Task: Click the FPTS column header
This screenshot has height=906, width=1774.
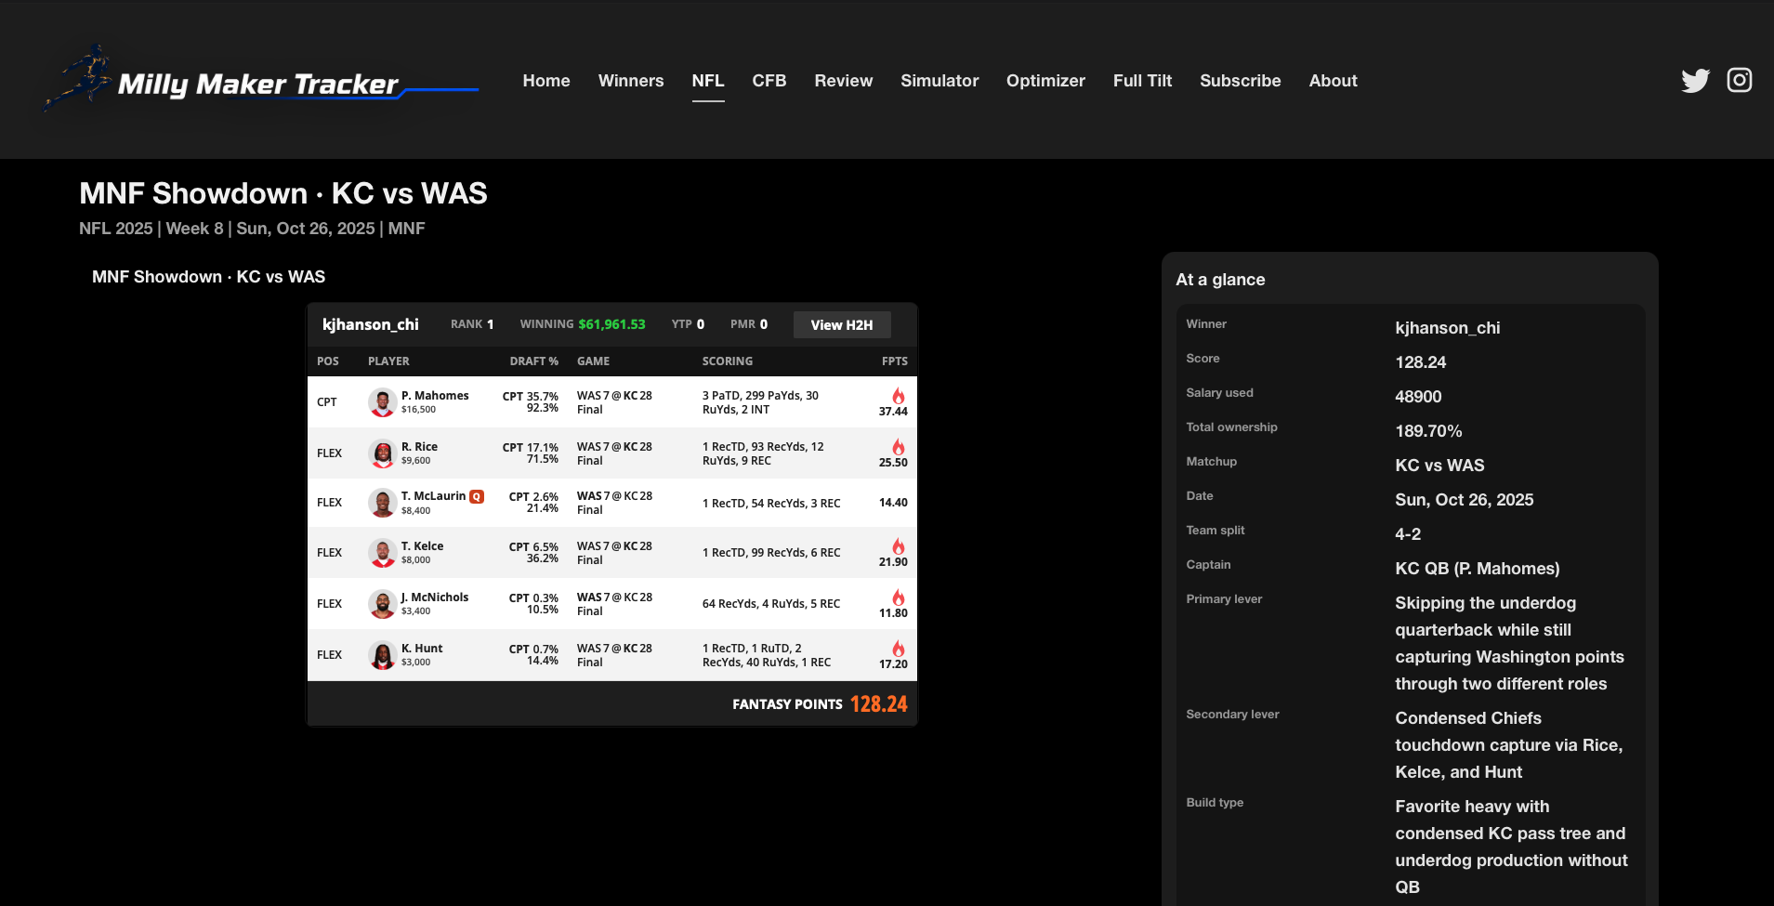Action: click(x=895, y=361)
